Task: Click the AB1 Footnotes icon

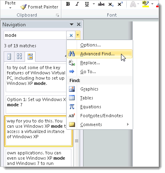Action: click(x=72, y=116)
